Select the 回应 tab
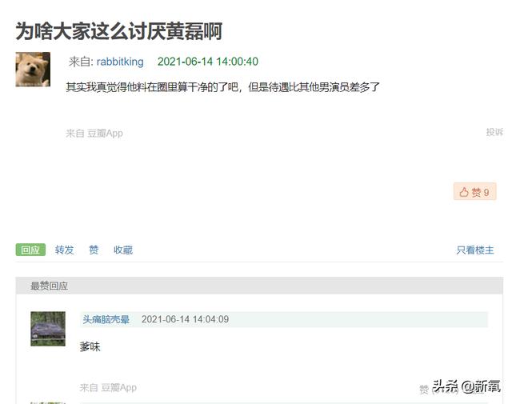This screenshot has width=512, height=404. tap(30, 250)
